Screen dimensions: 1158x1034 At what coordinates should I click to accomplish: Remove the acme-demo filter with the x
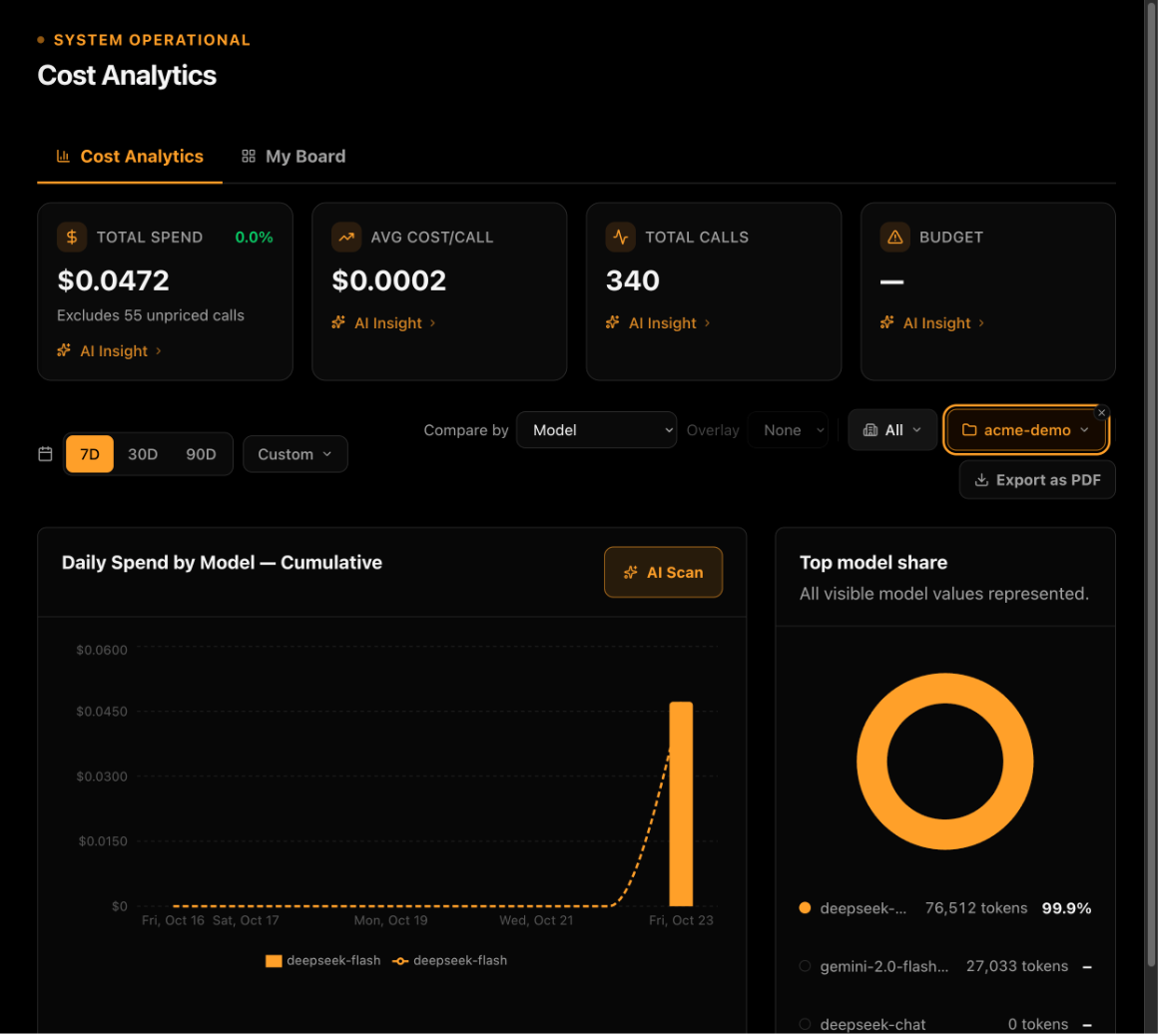(1101, 413)
